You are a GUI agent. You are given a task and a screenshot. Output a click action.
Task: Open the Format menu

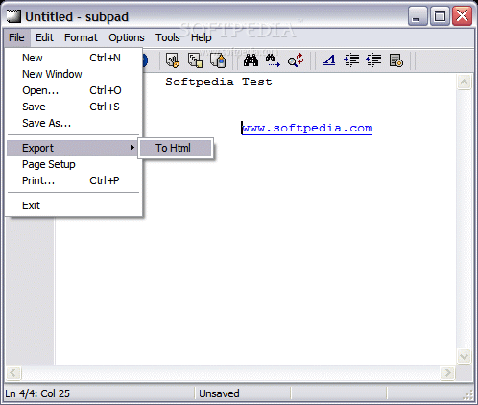click(x=81, y=37)
